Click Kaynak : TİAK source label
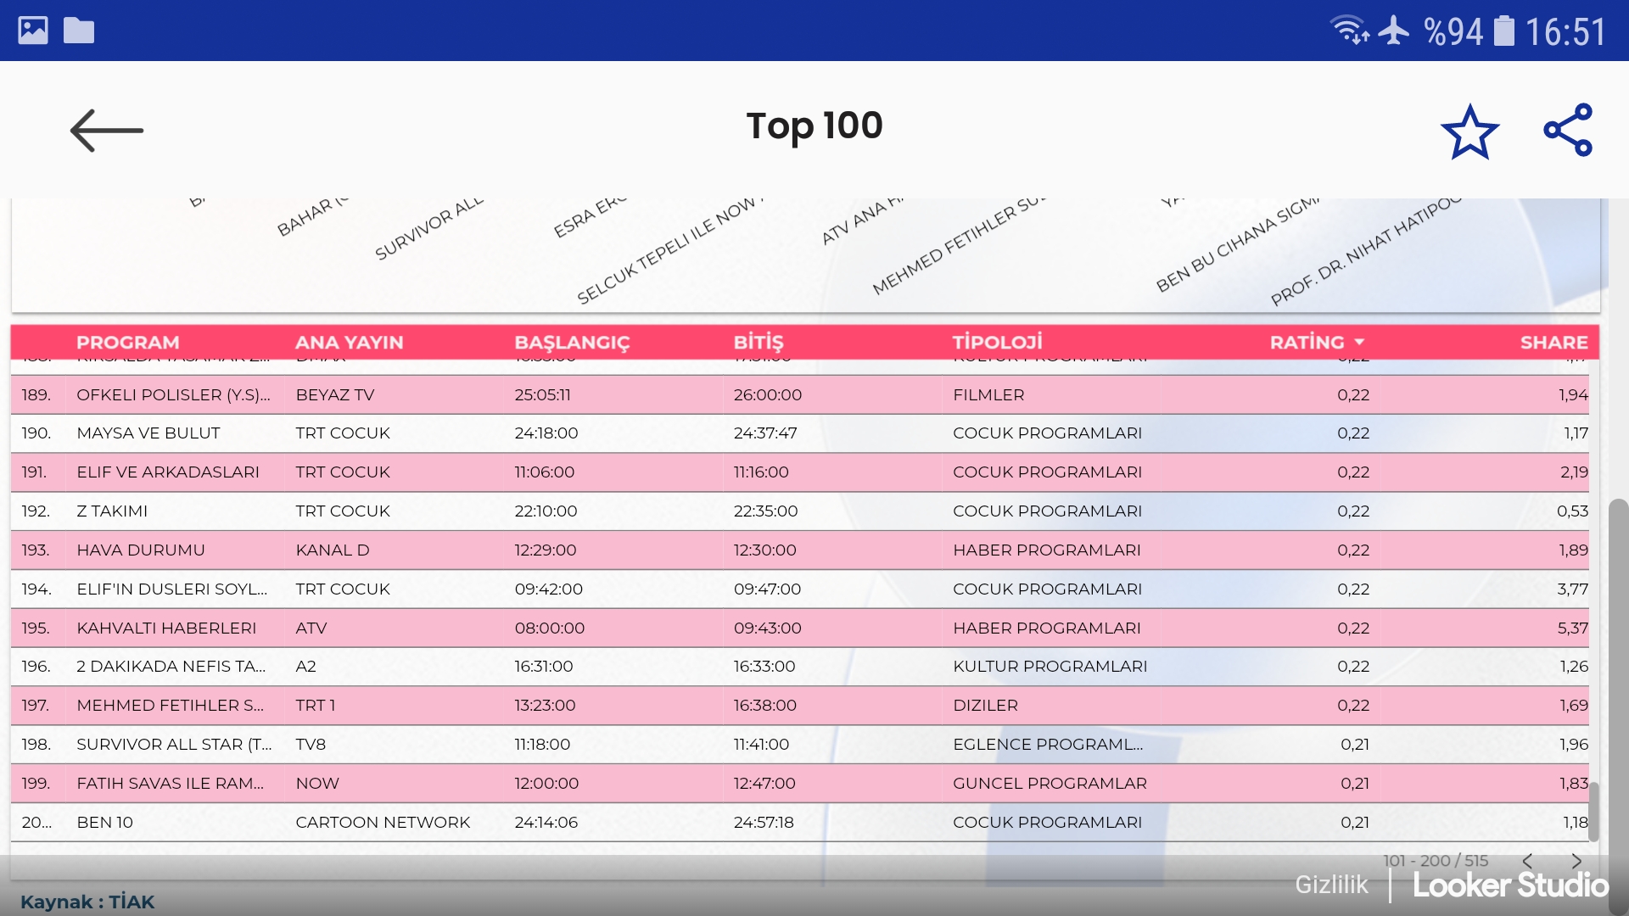Image resolution: width=1629 pixels, height=916 pixels. 87,902
